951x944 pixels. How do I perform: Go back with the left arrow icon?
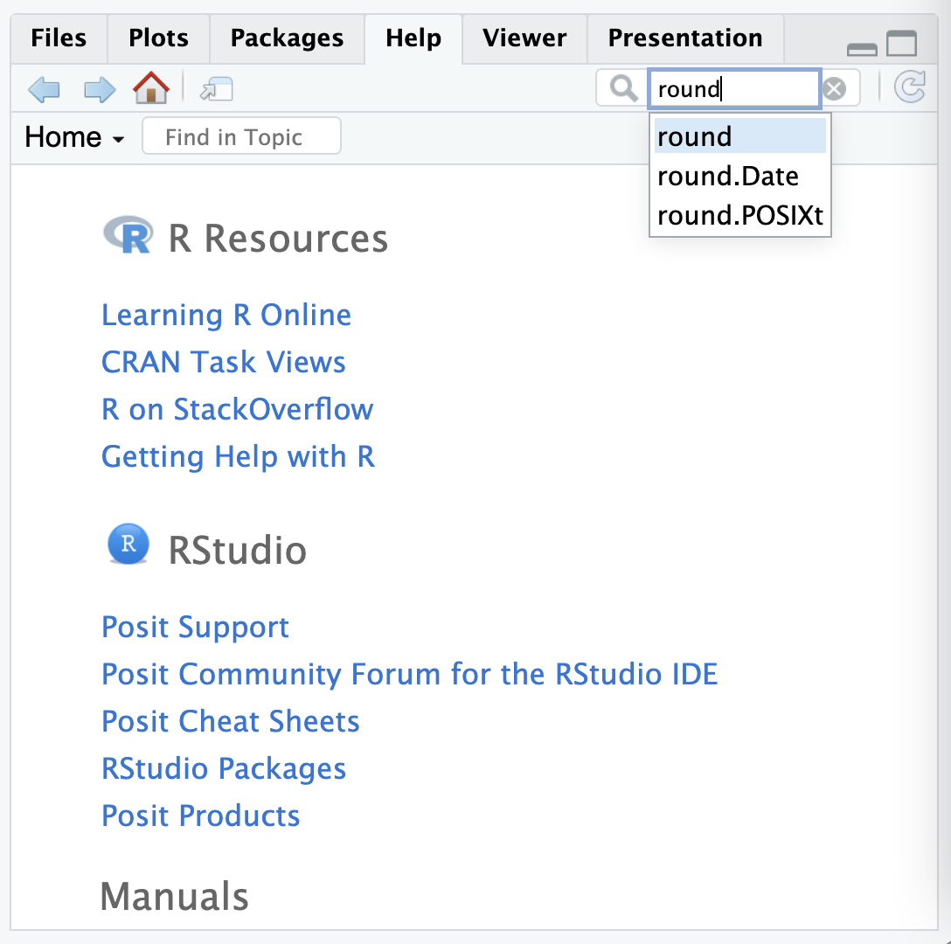pyautogui.click(x=45, y=90)
